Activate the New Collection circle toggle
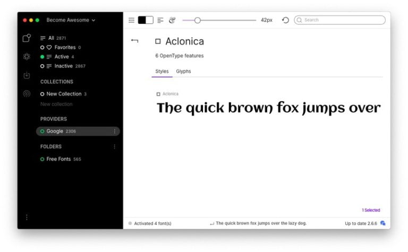Image resolution: width=408 pixels, height=252 pixels. click(42, 94)
